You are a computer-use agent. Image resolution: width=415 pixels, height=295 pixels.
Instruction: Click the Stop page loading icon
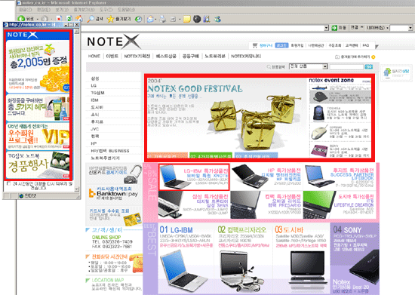tap(60, 19)
